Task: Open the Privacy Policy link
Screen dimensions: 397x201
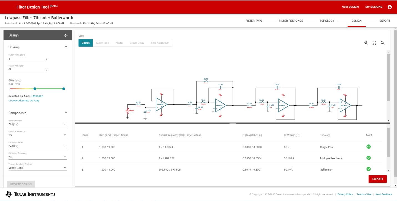Action: tap(345, 194)
